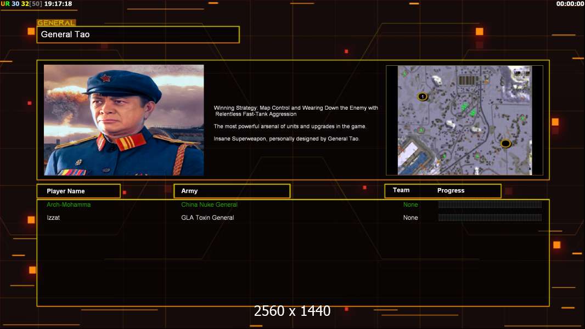Image resolution: width=585 pixels, height=329 pixels.
Task: Select the blank start position marker on map
Action: click(505, 144)
